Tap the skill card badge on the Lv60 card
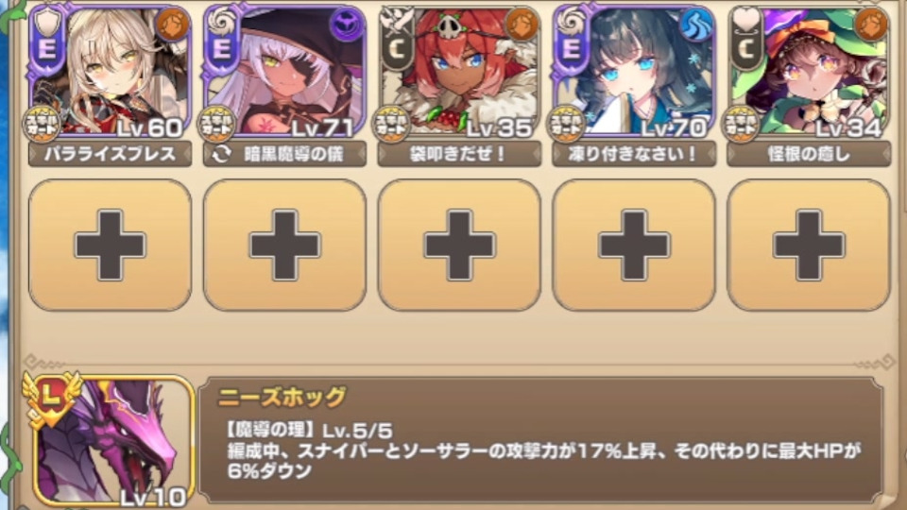The height and width of the screenshot is (510, 907). tap(42, 124)
